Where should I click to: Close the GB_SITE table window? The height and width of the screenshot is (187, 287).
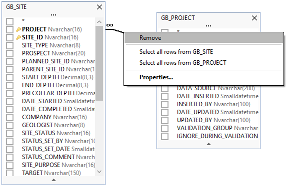tap(99, 7)
